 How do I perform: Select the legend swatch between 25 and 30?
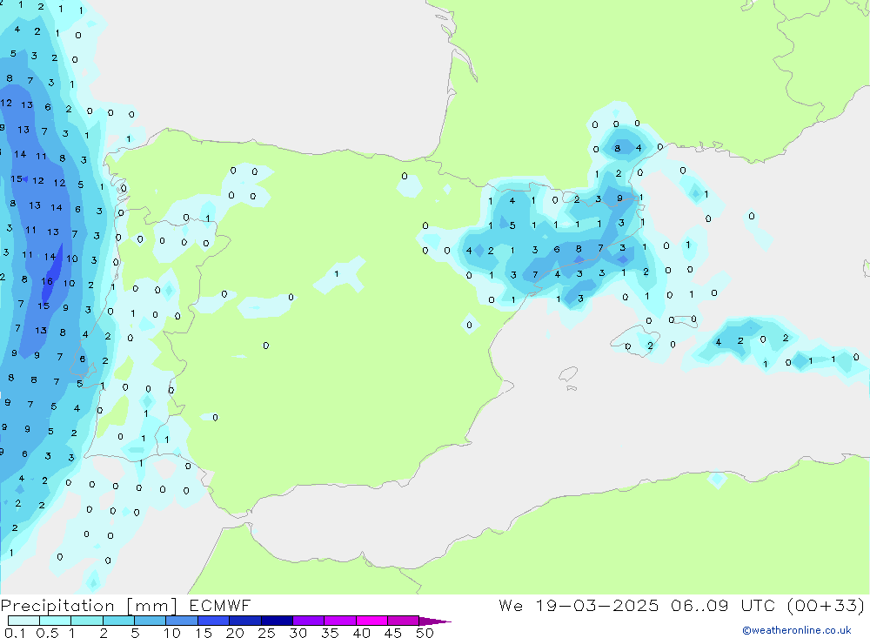point(277,621)
